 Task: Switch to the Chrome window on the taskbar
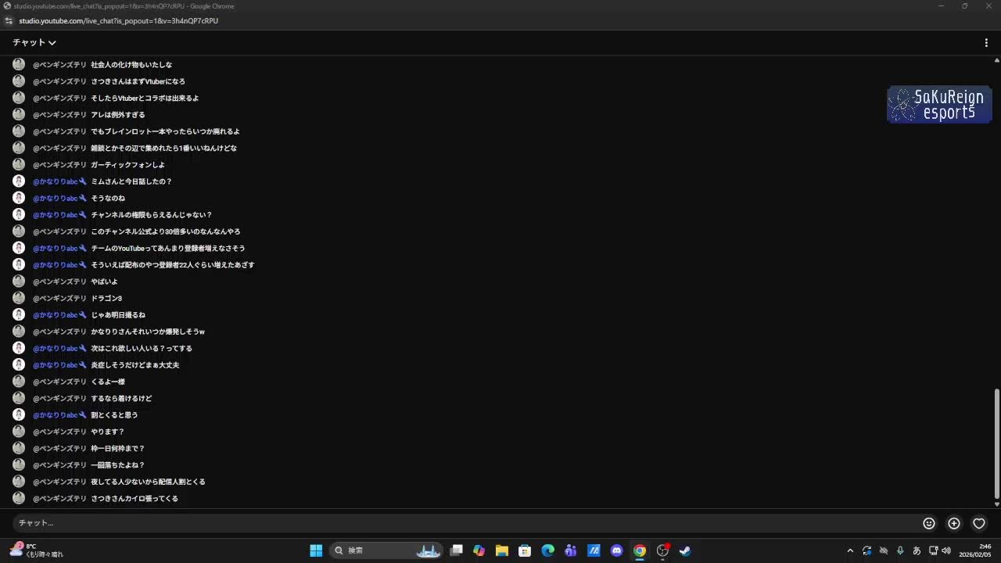(x=640, y=550)
